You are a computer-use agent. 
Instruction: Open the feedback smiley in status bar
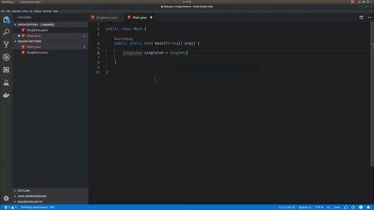tap(361, 208)
